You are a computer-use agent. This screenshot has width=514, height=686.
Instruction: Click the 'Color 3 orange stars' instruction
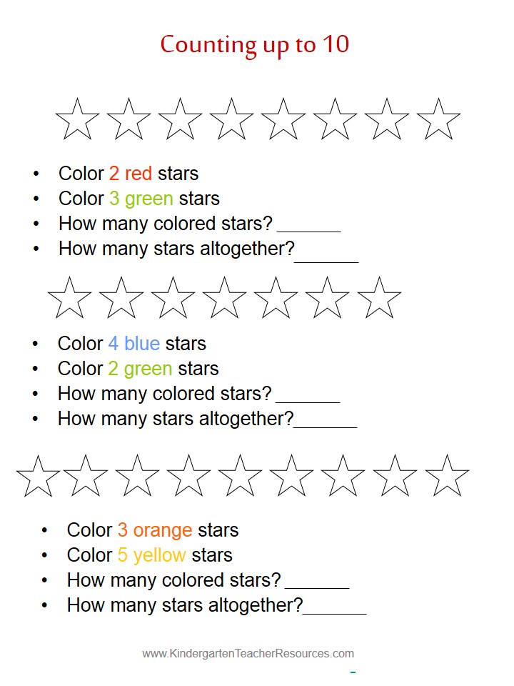coord(153,530)
